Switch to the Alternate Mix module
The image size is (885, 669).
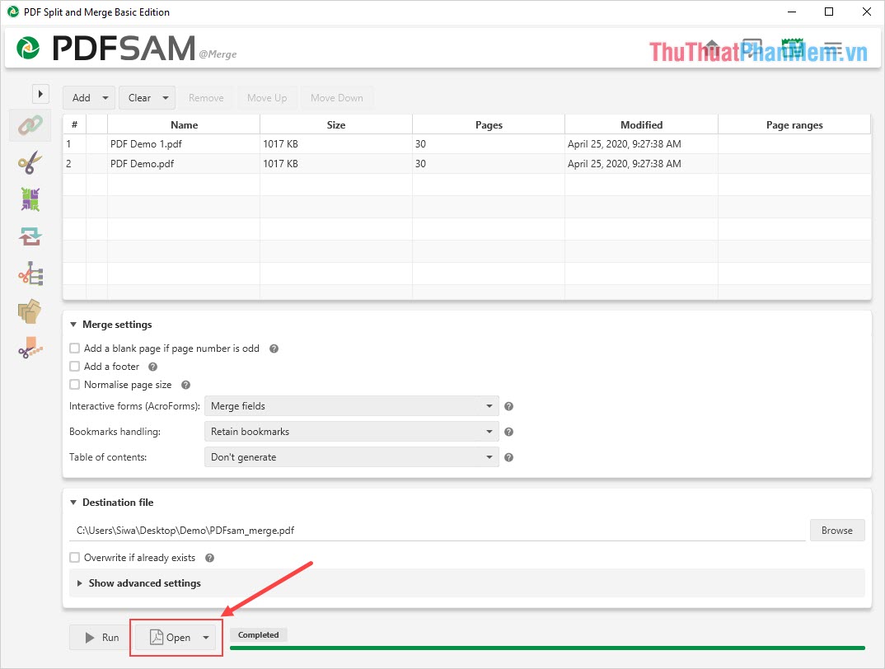click(x=30, y=199)
